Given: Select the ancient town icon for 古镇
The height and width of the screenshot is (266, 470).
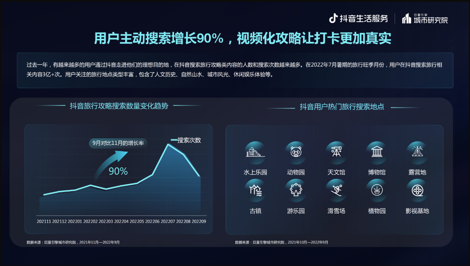Looking at the screenshot, I should click(x=255, y=190).
